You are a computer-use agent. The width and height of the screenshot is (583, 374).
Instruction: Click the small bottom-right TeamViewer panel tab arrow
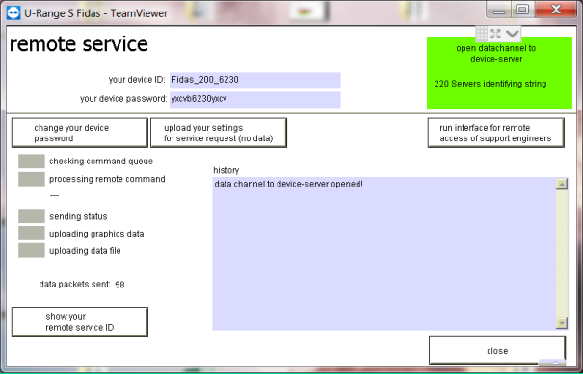[x=555, y=362]
